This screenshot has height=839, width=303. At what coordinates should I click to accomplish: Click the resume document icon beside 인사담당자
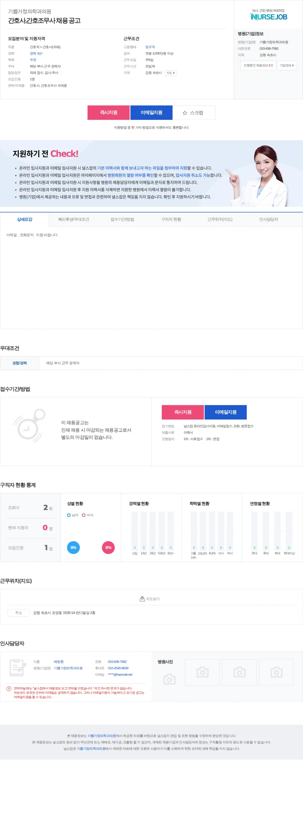18,667
